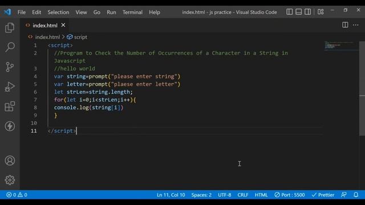Open the Thunder Client lightning icon
The height and width of the screenshot is (205, 365).
(x=10, y=126)
